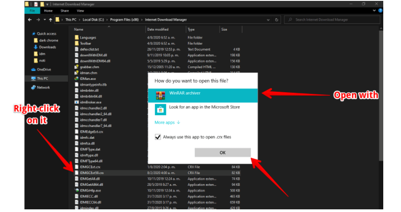Sort by Size column header
The height and width of the screenshot is (212, 401).
(224, 29)
